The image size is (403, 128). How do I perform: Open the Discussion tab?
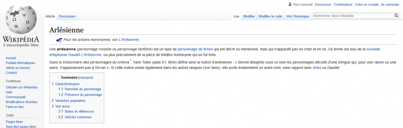point(67,16)
